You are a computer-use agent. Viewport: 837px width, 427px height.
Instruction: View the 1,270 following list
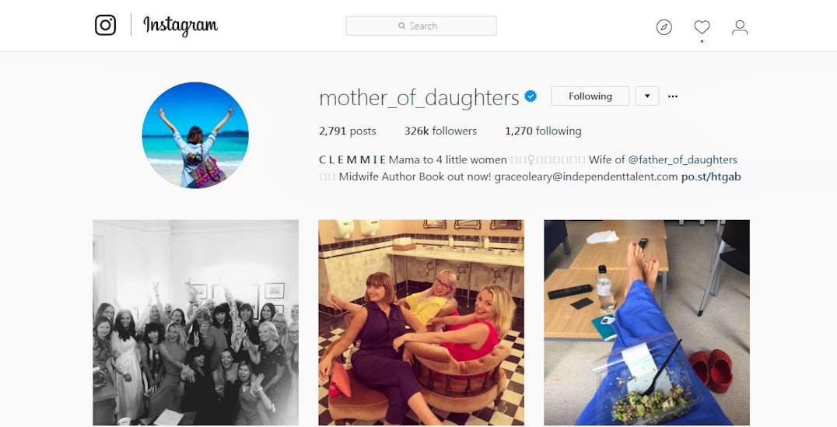click(x=543, y=131)
